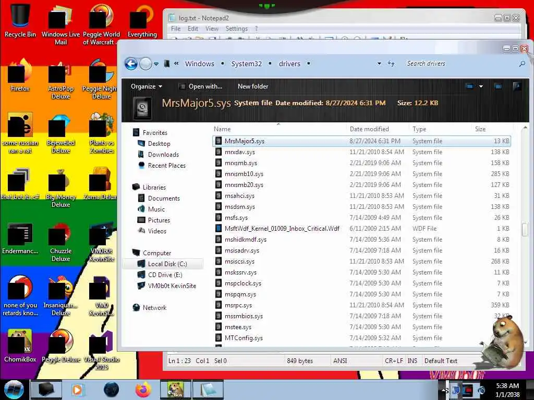Click the System32 breadcrumb in address bar
Screen dimensions: 534x400
(246, 64)
